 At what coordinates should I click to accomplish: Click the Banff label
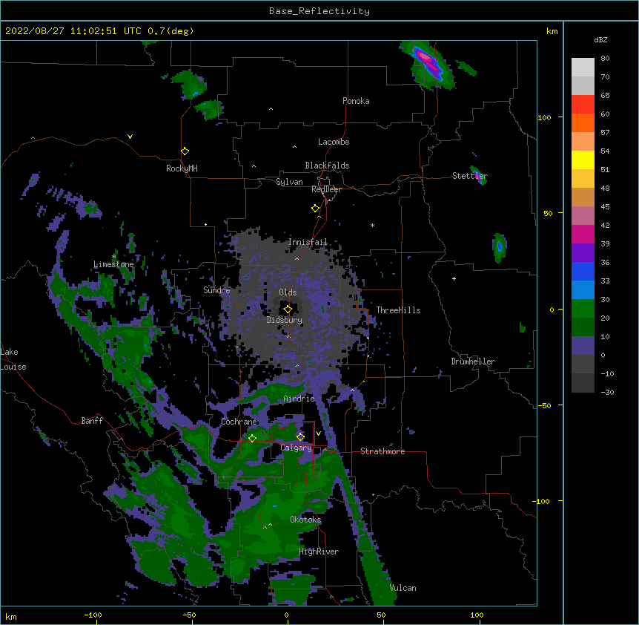[92, 421]
